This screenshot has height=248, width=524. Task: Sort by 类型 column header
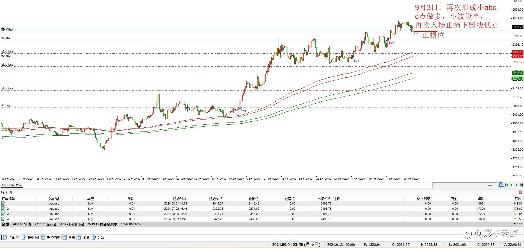[90, 199]
